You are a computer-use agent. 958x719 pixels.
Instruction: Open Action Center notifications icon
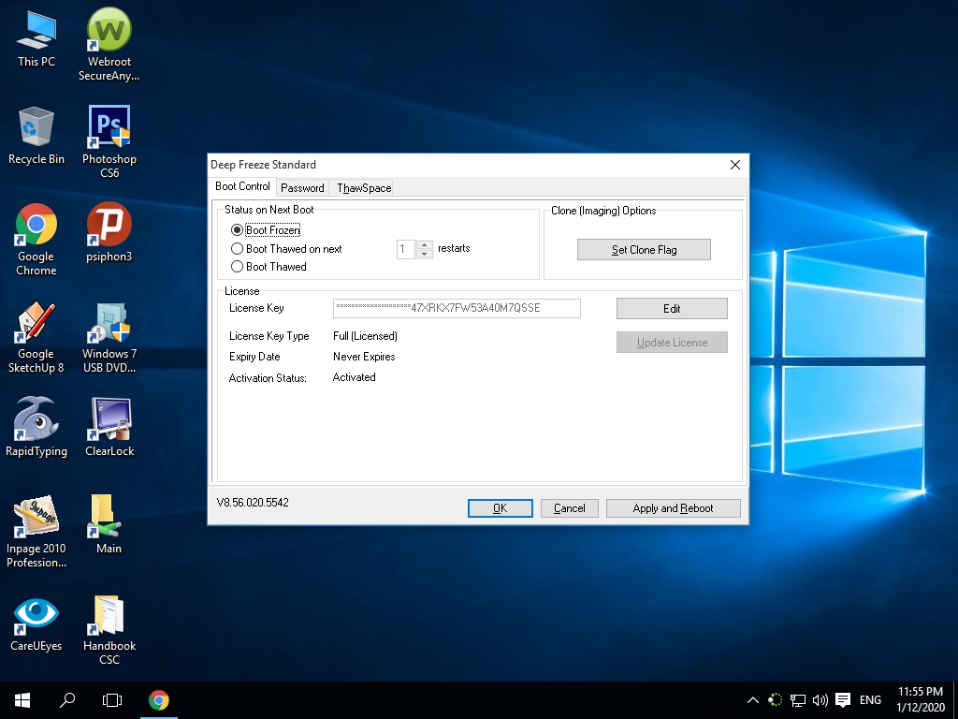(x=843, y=700)
